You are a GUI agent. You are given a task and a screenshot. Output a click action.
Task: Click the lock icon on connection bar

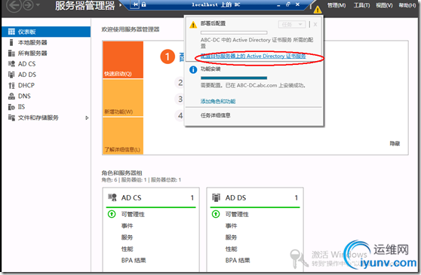pos(143,5)
